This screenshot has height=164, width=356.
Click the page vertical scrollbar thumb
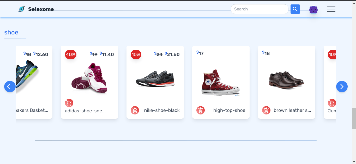354,118
